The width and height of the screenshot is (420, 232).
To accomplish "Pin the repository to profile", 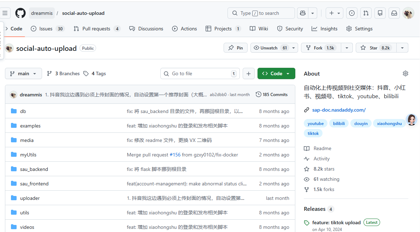I will click(x=236, y=48).
